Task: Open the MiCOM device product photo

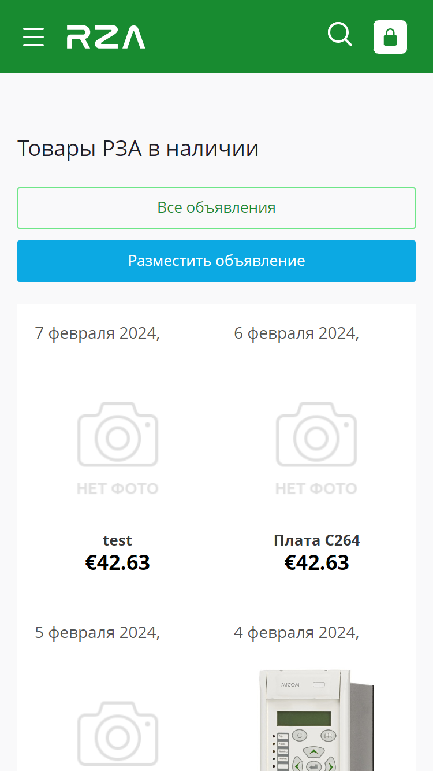Action: [x=316, y=720]
